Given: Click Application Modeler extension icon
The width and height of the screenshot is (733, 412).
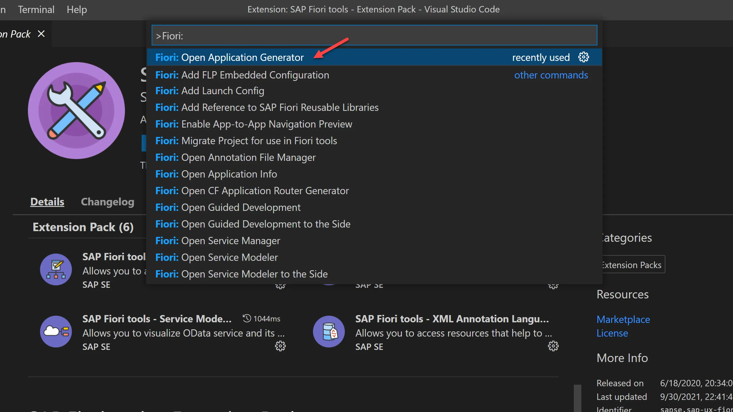Looking at the screenshot, I should pos(56,269).
